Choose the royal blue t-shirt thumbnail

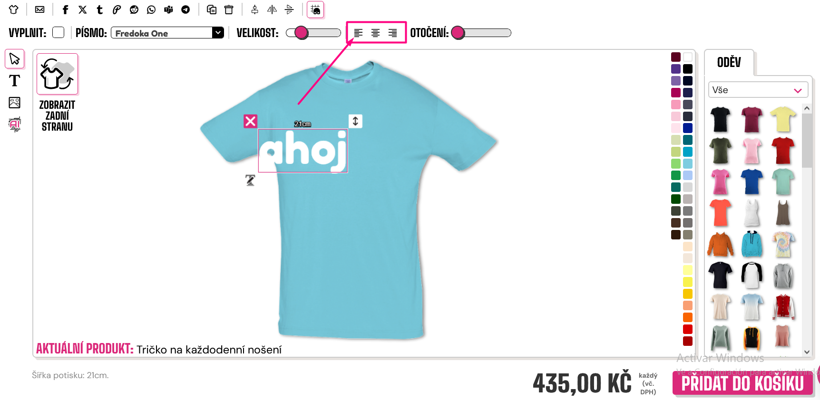(x=752, y=181)
